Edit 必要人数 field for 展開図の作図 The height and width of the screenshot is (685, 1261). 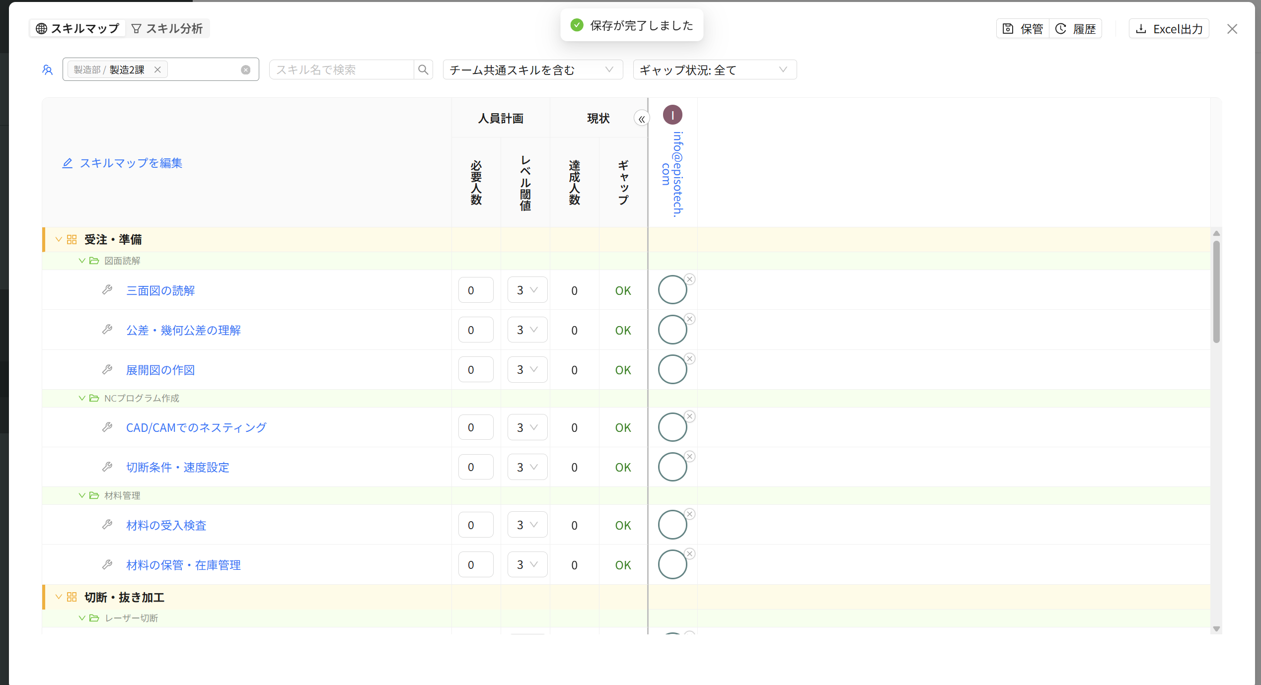pyautogui.click(x=476, y=369)
